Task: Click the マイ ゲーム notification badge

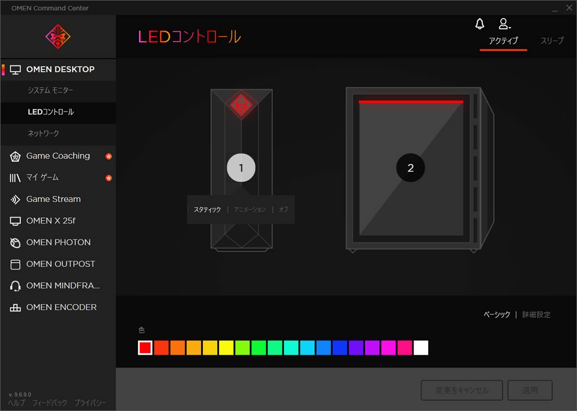Action: click(x=109, y=178)
